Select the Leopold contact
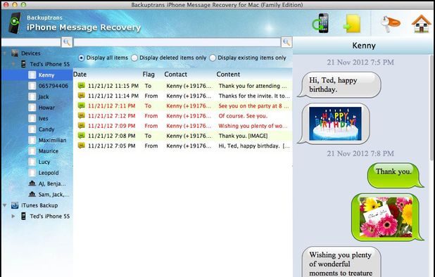The image size is (435, 277). (x=49, y=172)
